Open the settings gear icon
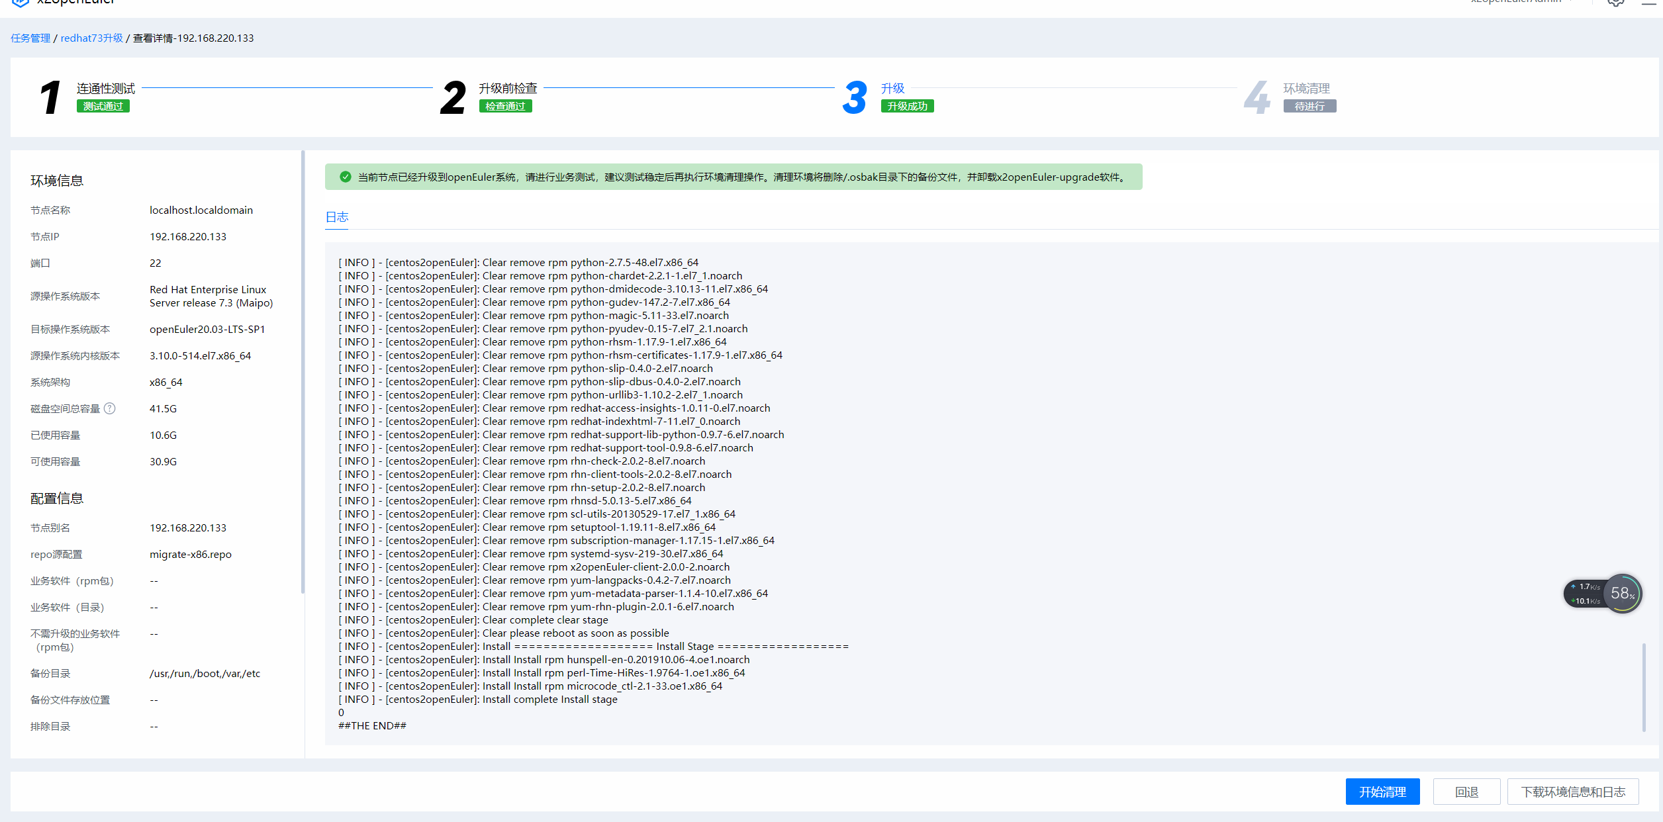Screen dimensions: 1663x822 coord(1615,2)
